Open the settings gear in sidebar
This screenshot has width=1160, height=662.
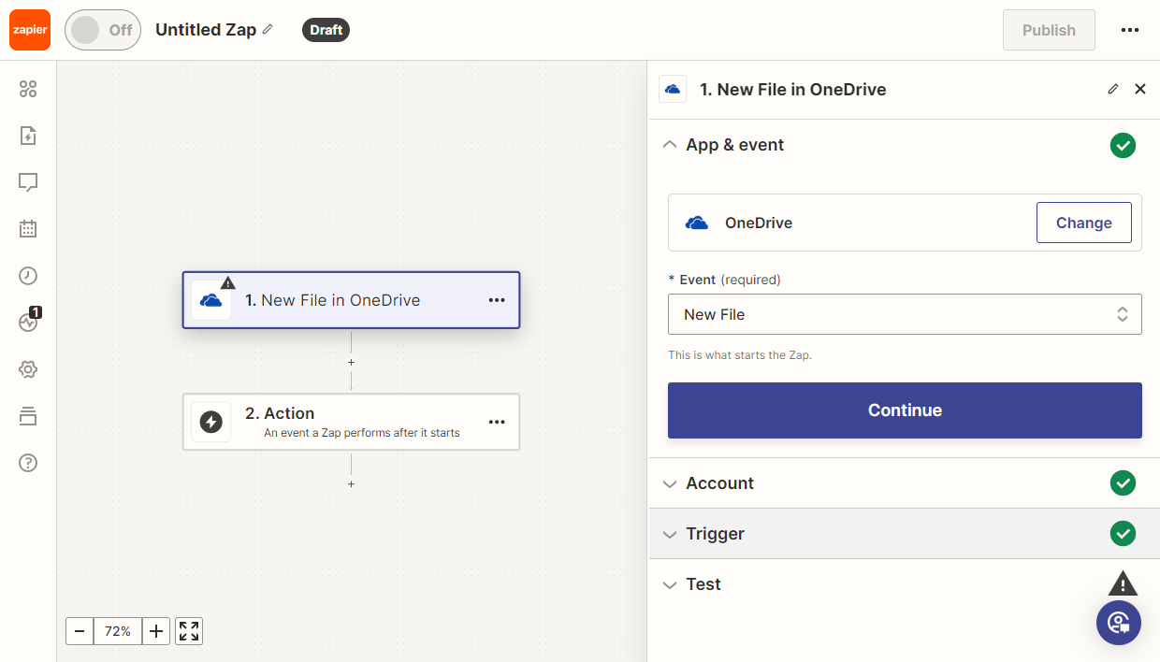click(28, 369)
